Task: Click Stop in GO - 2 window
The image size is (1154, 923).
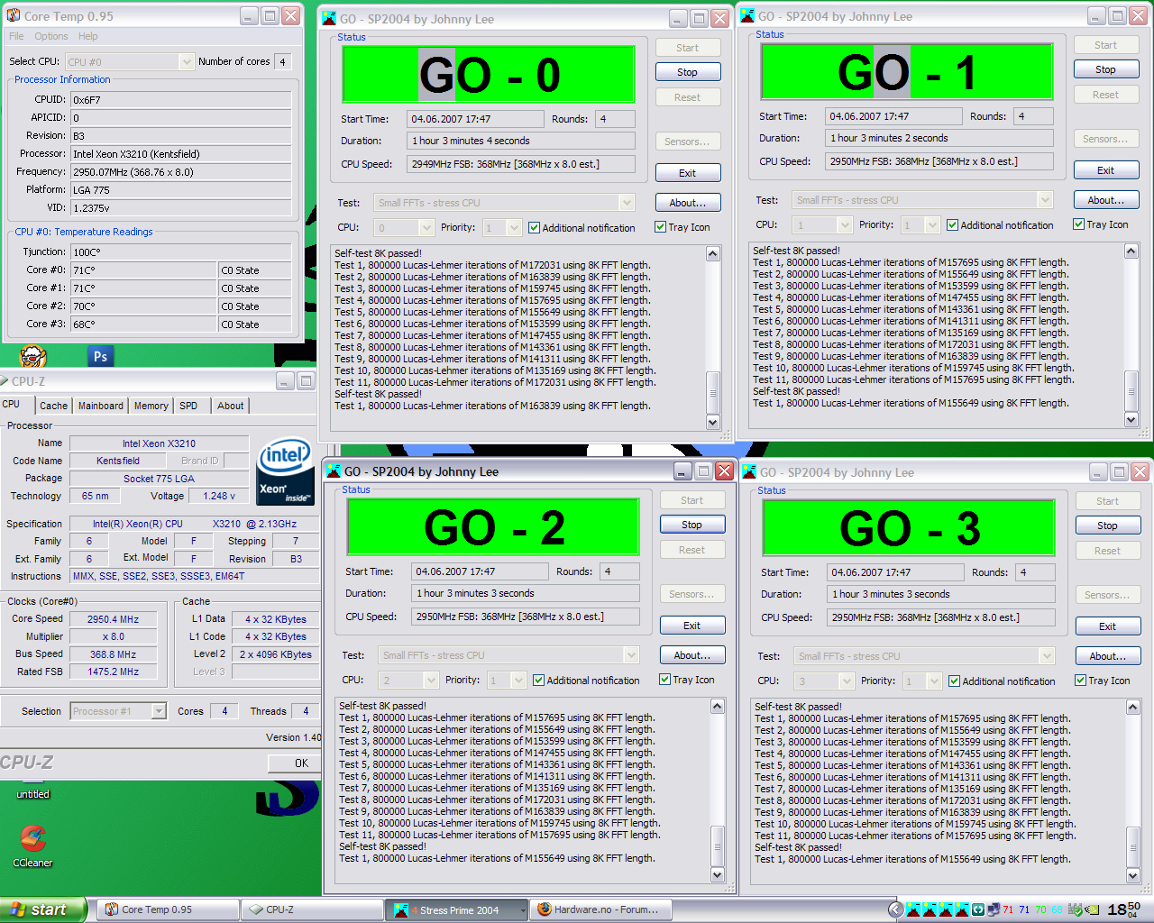Action: (x=691, y=525)
